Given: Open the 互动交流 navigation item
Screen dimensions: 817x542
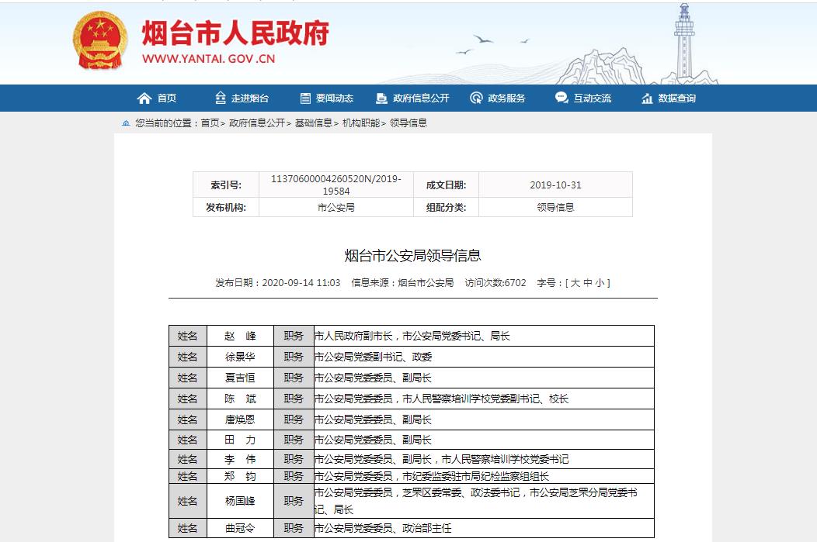Looking at the screenshot, I should coord(592,98).
